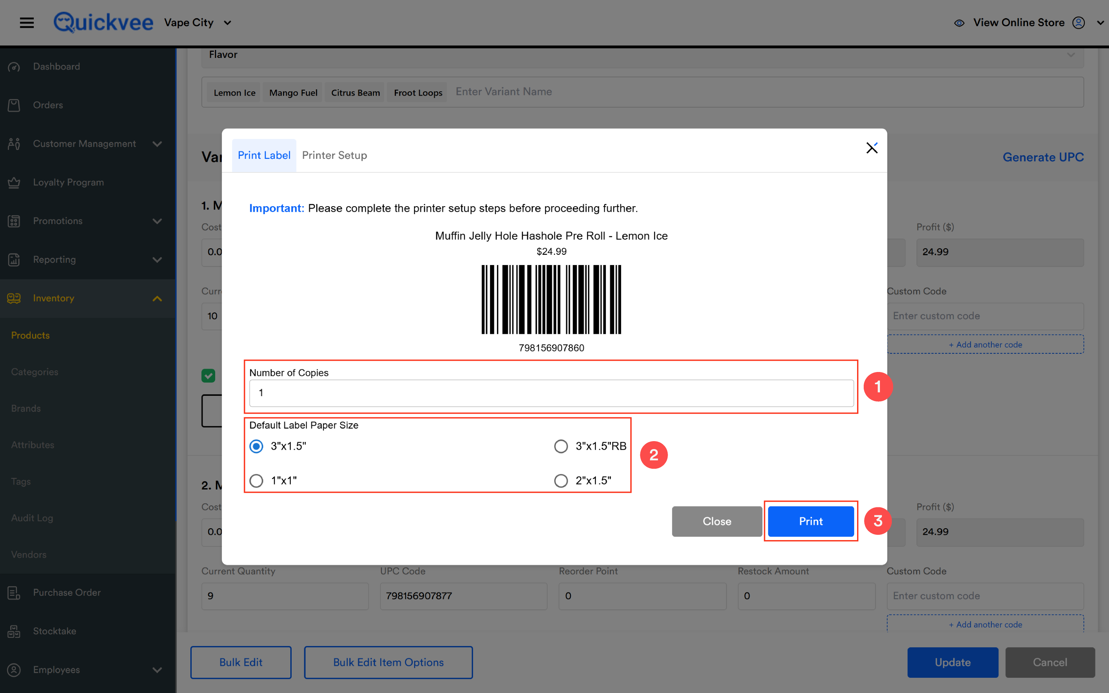Open Vendors in Inventory menu
Viewport: 1109px width, 693px height.
(28, 554)
